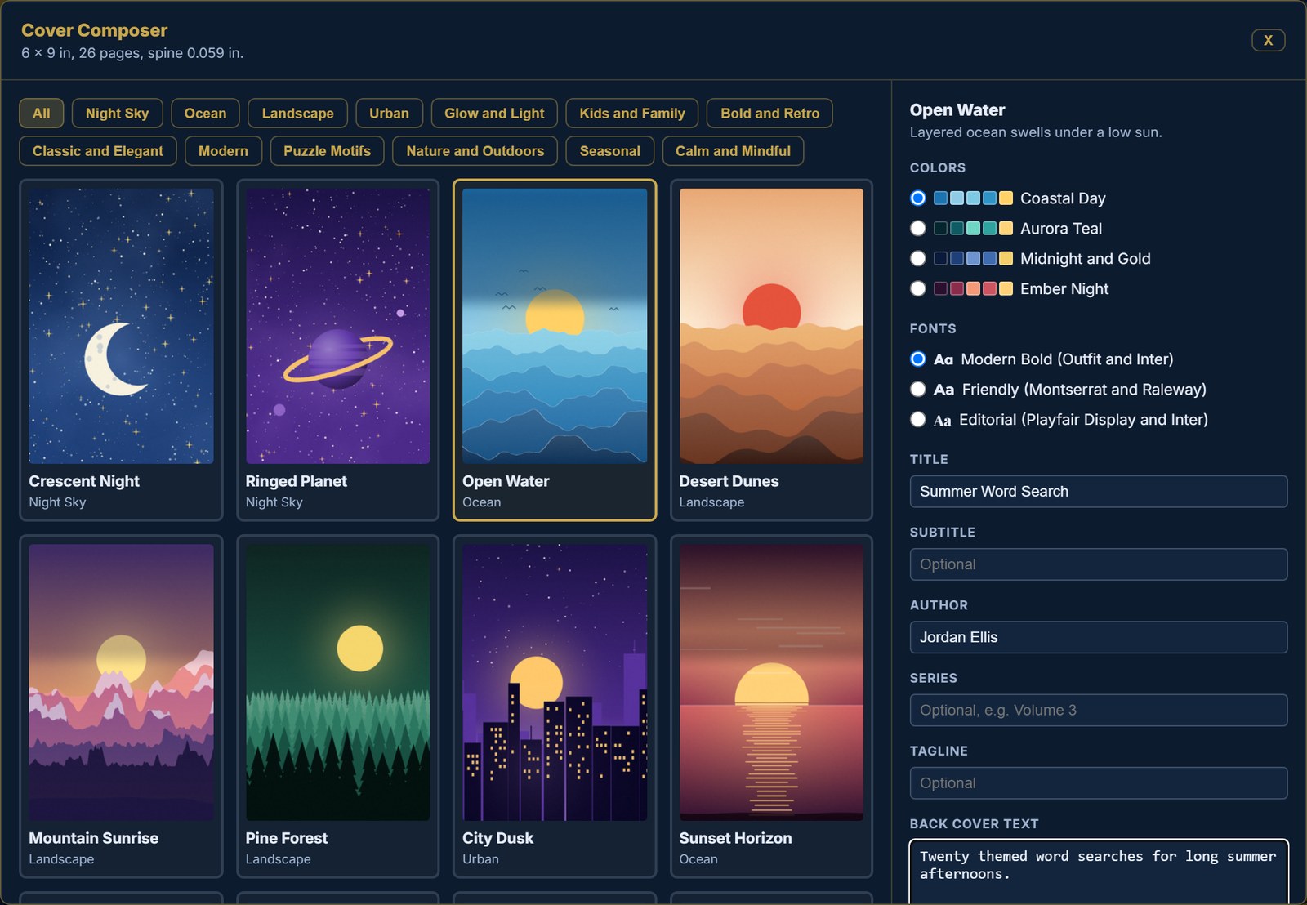Pick the Crescent Night cover thumbnail

click(121, 350)
